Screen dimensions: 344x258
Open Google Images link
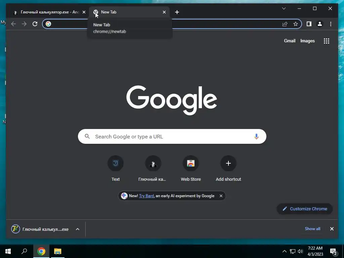[x=307, y=41]
